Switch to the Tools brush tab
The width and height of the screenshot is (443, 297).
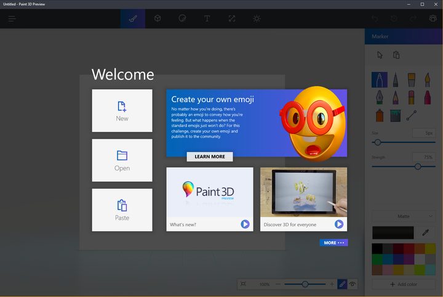[133, 18]
